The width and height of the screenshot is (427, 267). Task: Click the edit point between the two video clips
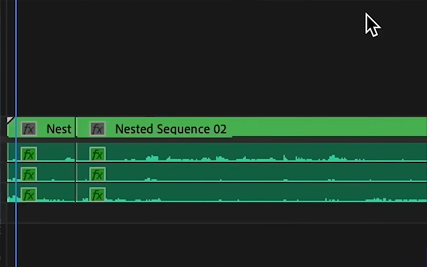point(76,128)
